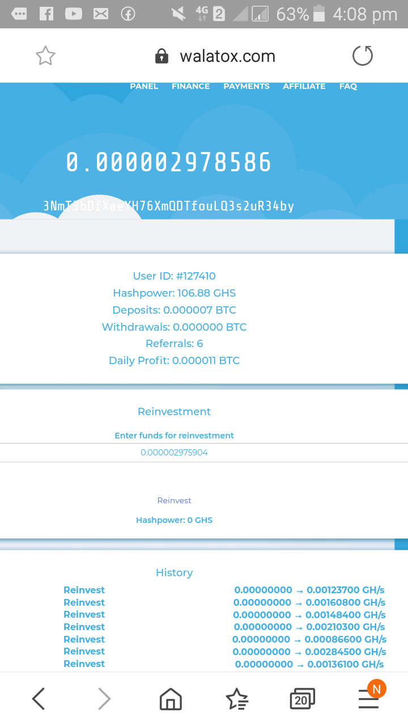Tap the mail notification icon in status bar
This screenshot has height=726, width=408.
(101, 14)
